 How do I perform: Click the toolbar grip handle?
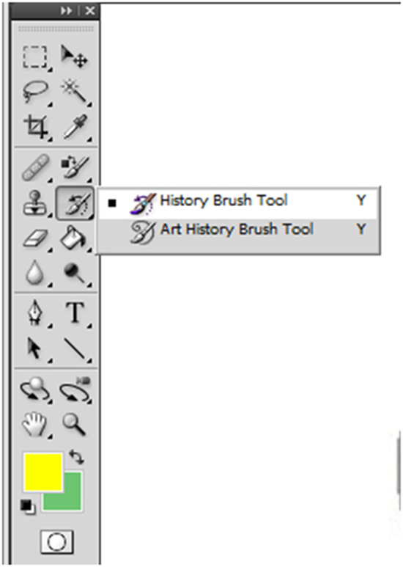tap(56, 29)
